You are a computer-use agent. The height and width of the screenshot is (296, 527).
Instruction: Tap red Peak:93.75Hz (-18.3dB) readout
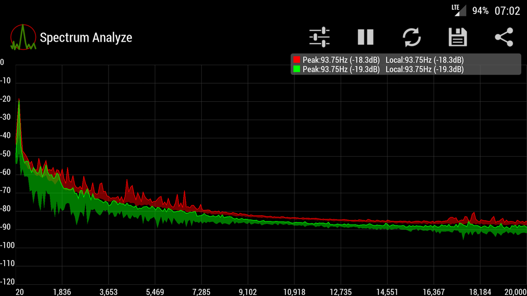[x=341, y=60]
